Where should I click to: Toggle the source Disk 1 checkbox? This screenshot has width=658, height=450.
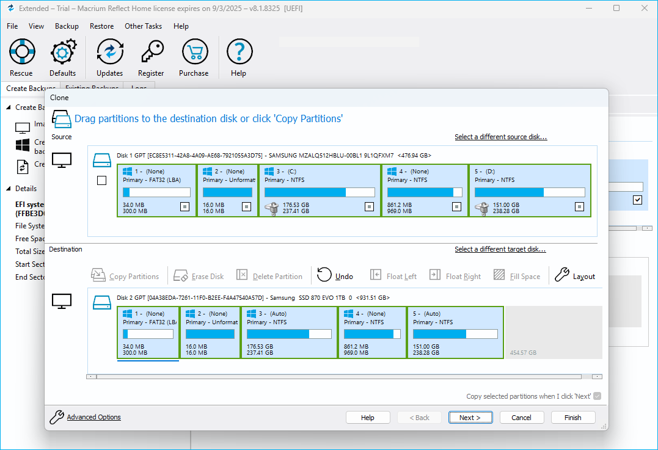coord(102,180)
